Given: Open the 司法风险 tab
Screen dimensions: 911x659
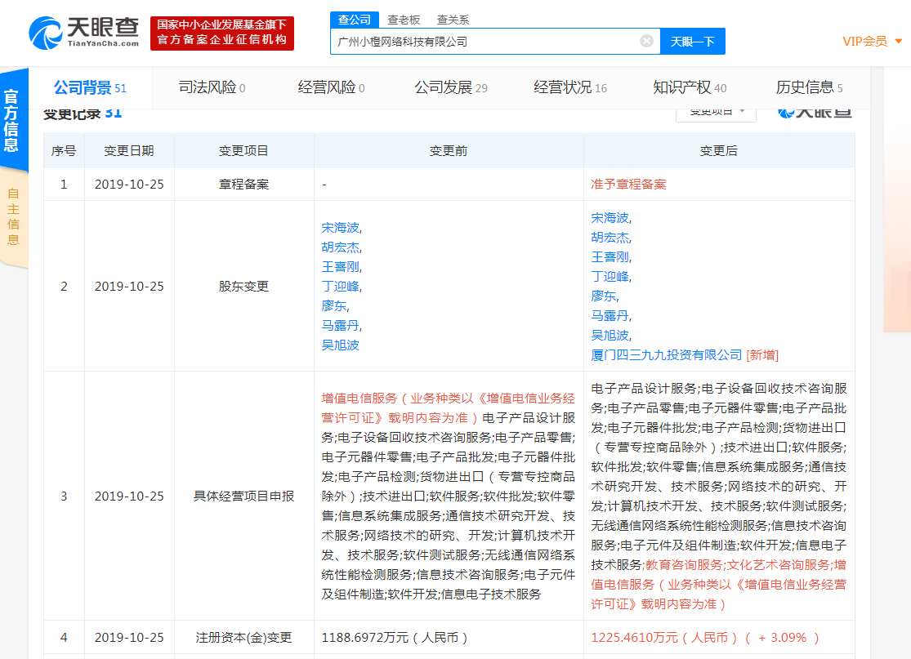Looking at the screenshot, I should pos(212,87).
